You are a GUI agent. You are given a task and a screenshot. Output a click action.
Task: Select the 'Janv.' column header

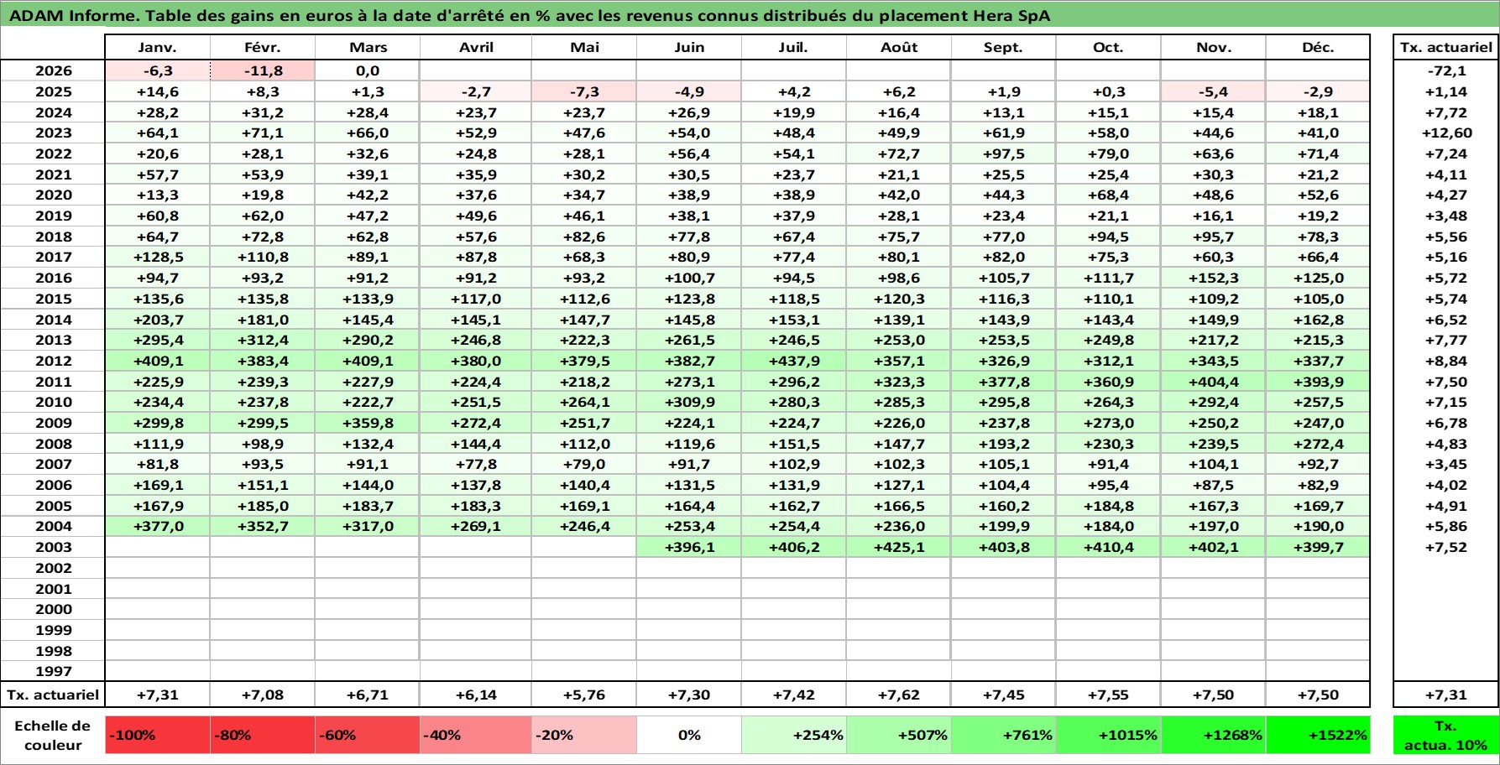pos(158,47)
